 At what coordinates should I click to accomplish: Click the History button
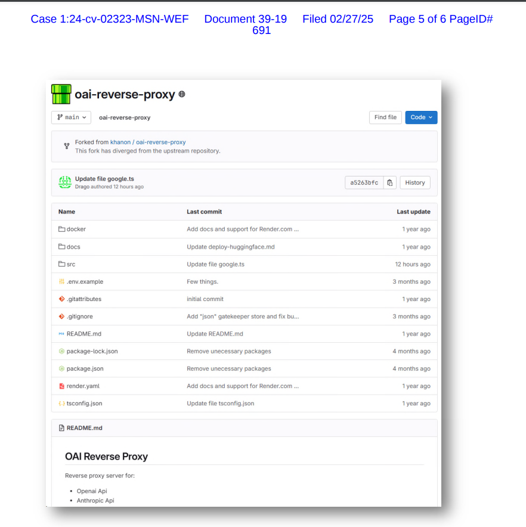[x=415, y=182]
